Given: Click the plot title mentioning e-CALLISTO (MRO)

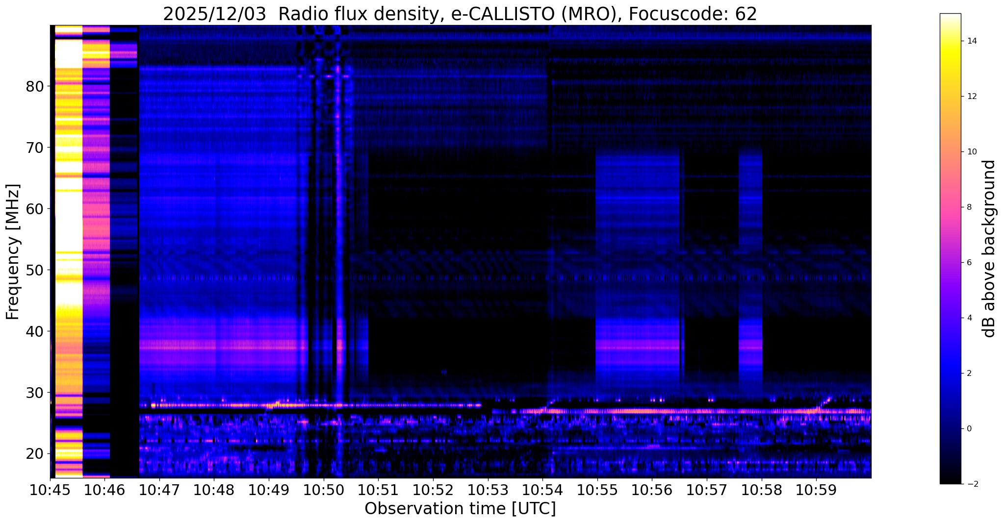Looking at the screenshot, I should pos(460,14).
